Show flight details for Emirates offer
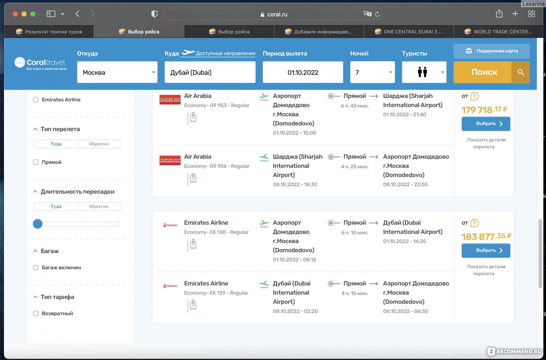This screenshot has width=546, height=360. [486, 270]
